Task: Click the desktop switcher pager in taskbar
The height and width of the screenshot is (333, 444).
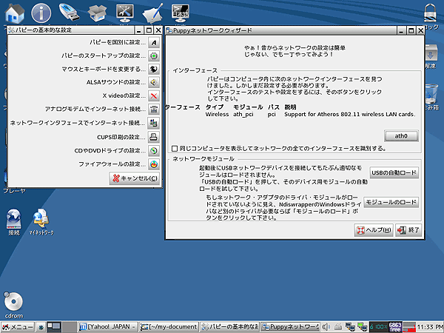Action: point(61,327)
